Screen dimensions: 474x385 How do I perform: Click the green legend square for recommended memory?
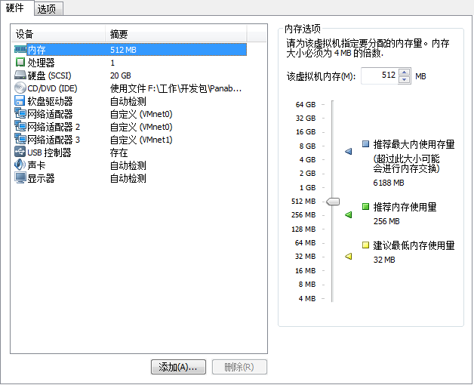366,207
